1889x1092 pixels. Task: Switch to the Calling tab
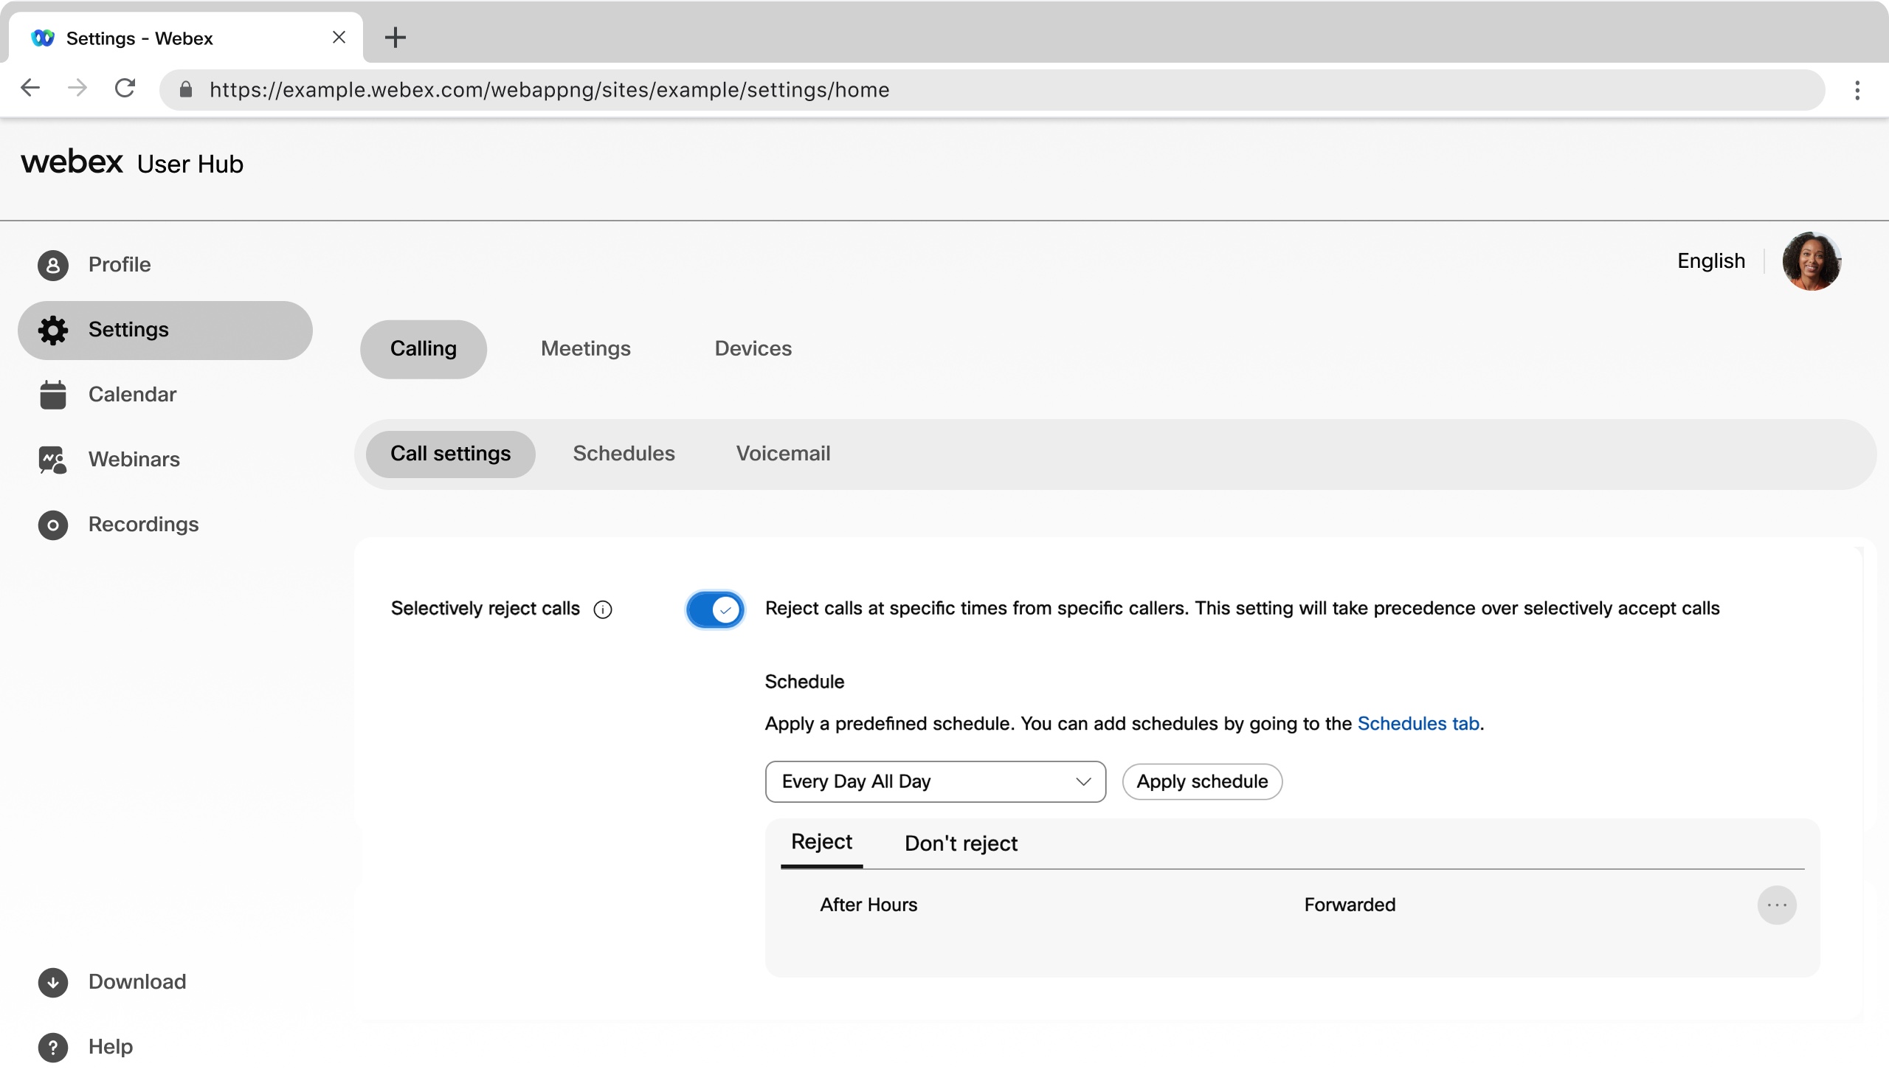click(424, 349)
